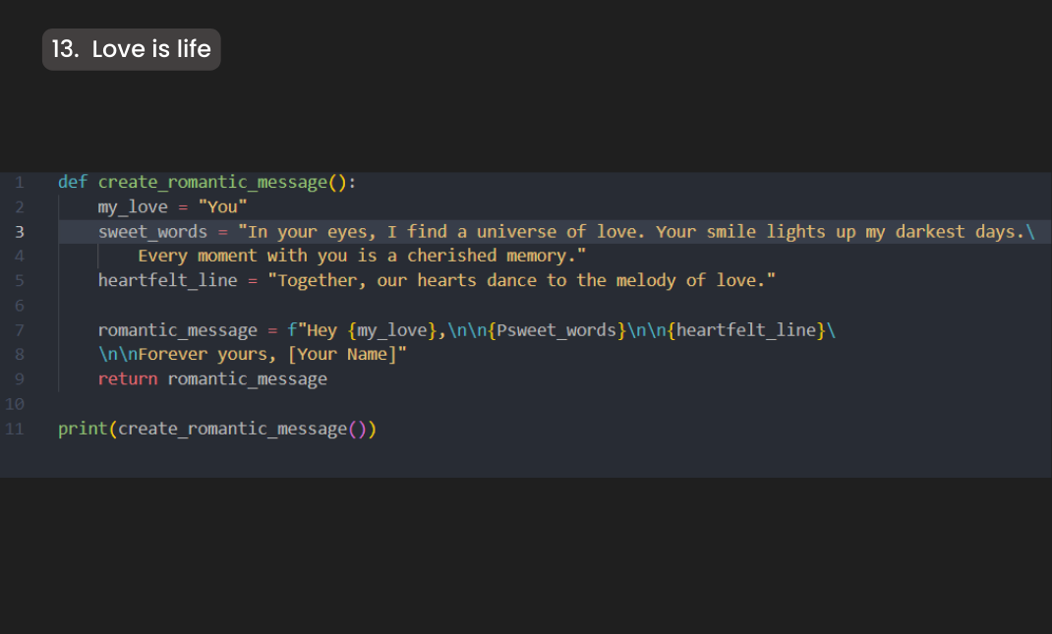Click the "You" string value
The width and height of the screenshot is (1052, 634).
(223, 206)
